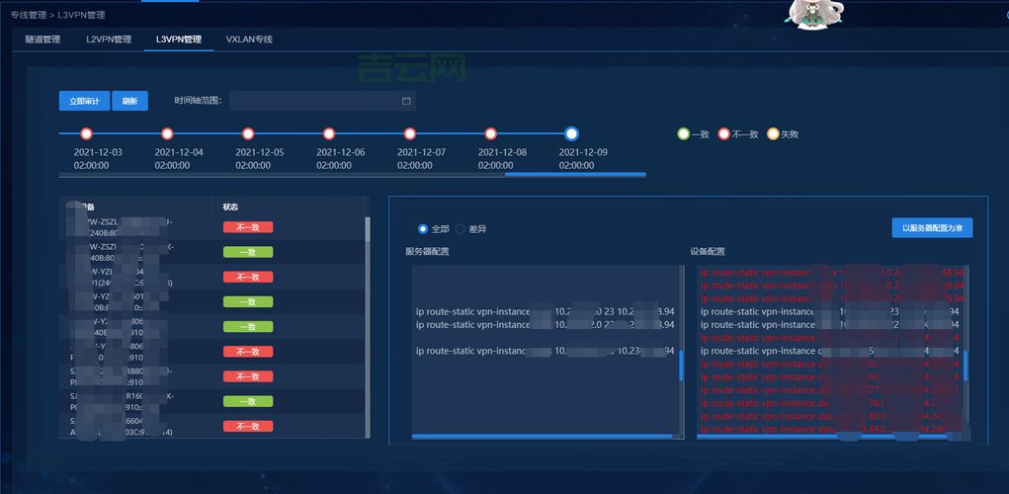This screenshot has height=494, width=1009.
Task: Click the calendar icon in time range field
Action: 405,101
